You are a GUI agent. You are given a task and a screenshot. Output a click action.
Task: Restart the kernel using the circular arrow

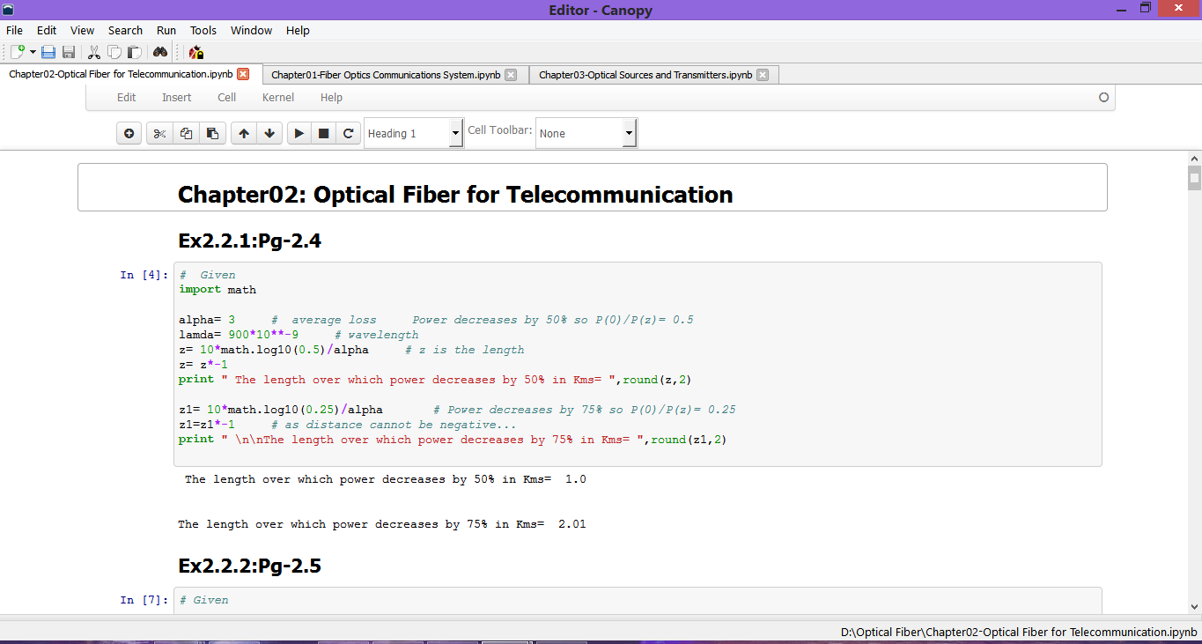349,134
